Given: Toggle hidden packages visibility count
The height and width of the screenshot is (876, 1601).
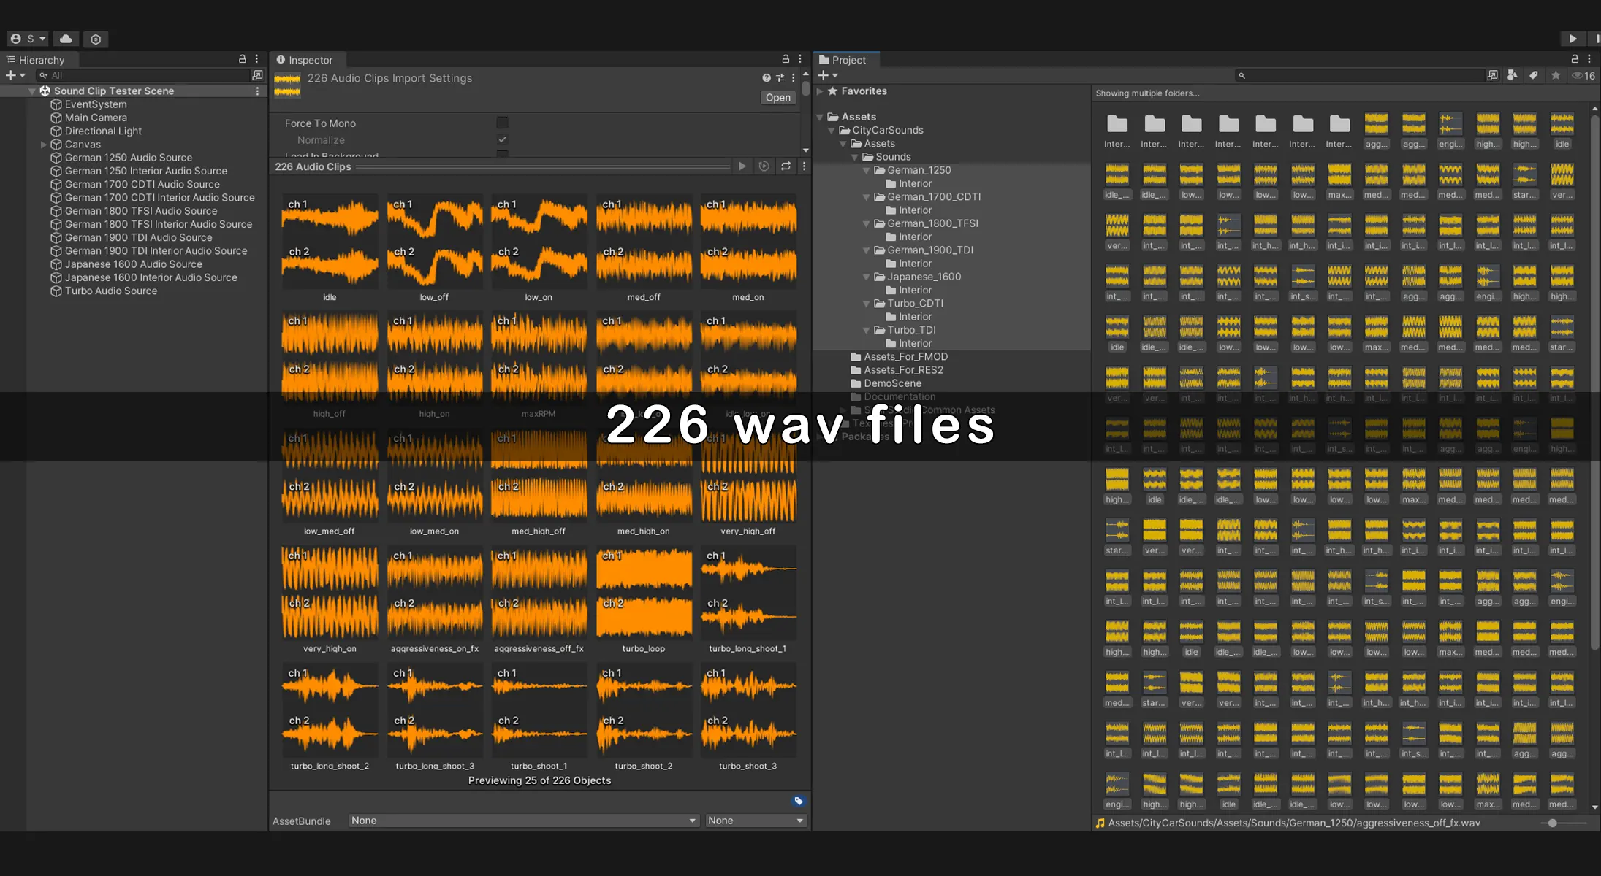Looking at the screenshot, I should click(x=1583, y=75).
